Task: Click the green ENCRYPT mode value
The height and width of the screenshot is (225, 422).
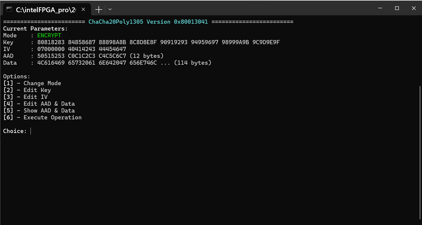Action: tap(49, 36)
